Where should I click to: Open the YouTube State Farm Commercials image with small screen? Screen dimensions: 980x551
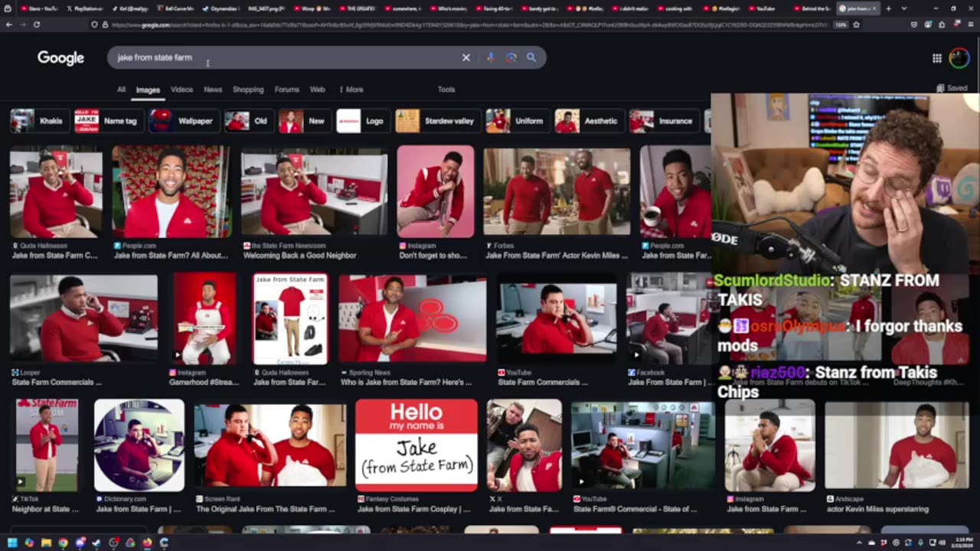[x=557, y=318]
